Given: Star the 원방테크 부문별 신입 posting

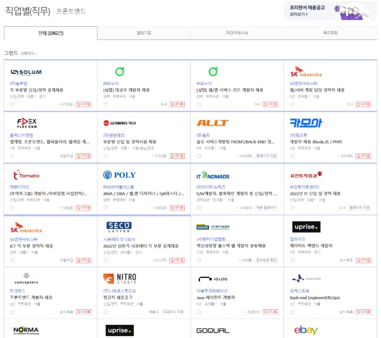Looking at the screenshot, I should 106,156.
